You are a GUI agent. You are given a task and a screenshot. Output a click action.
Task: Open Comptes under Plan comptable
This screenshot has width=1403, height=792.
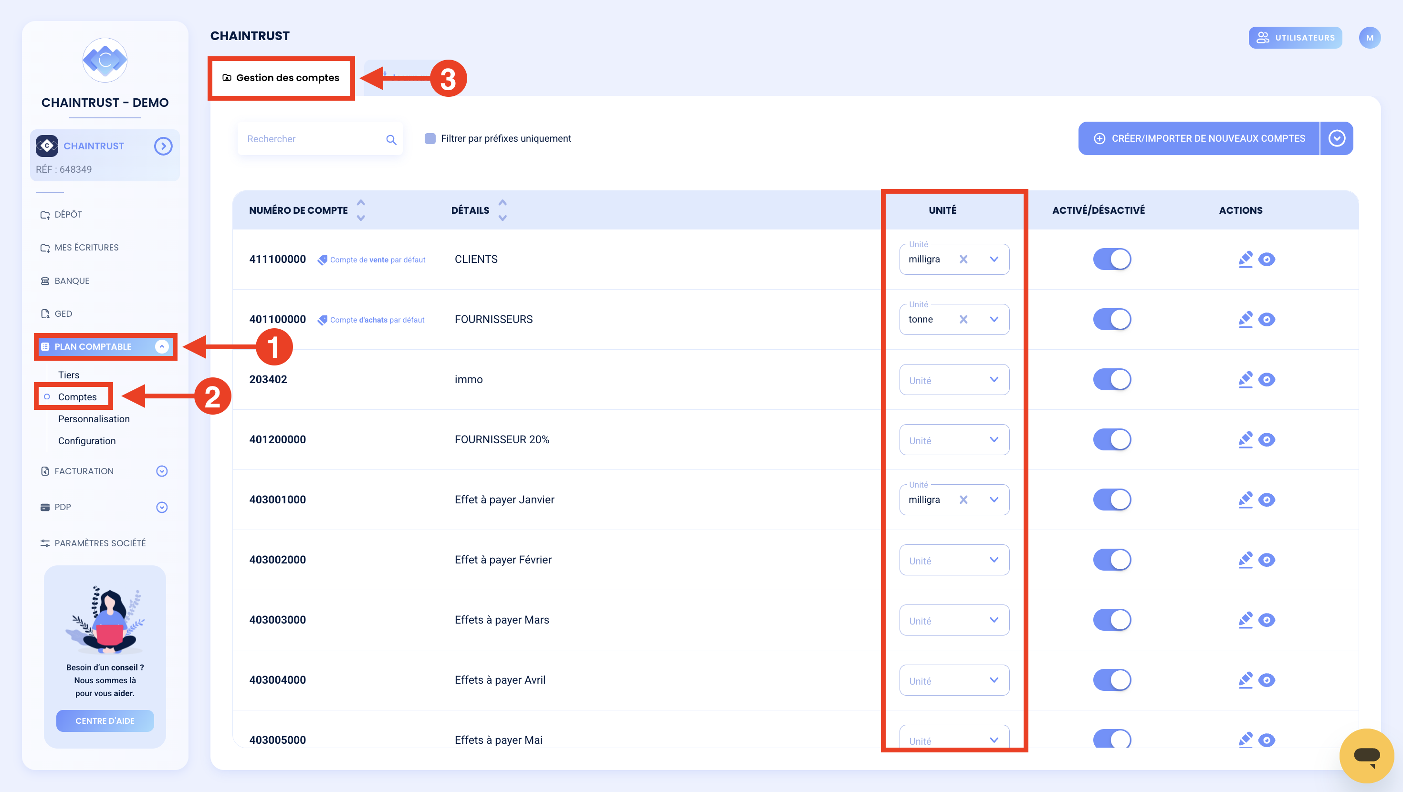pyautogui.click(x=77, y=396)
